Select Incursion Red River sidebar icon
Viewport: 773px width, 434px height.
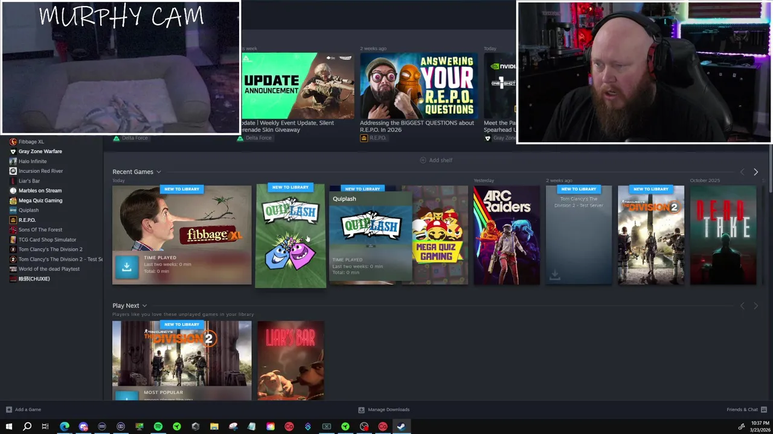(x=13, y=171)
